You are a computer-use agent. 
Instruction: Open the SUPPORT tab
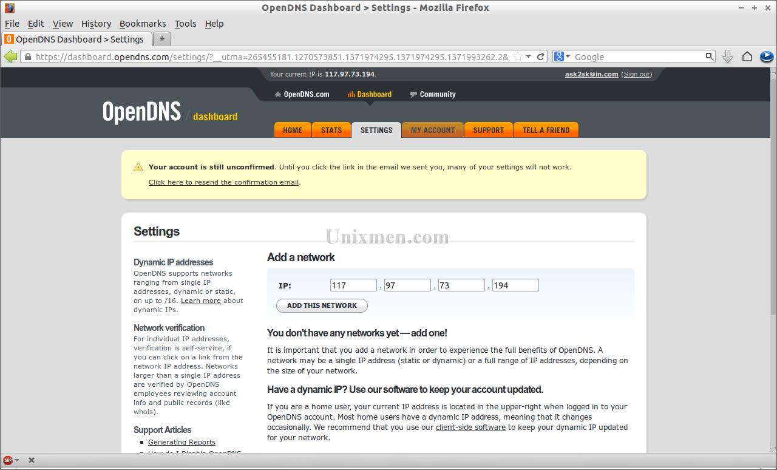[489, 130]
